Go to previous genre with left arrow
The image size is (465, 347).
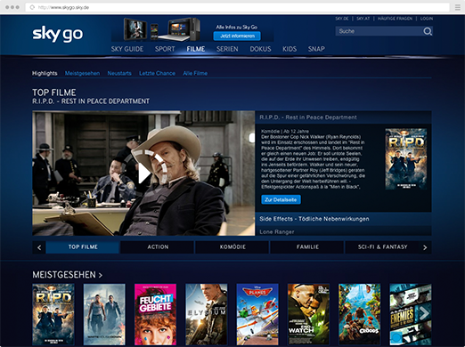(x=39, y=247)
